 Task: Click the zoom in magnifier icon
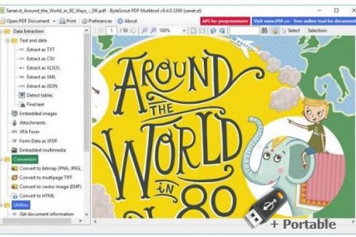(x=154, y=31)
